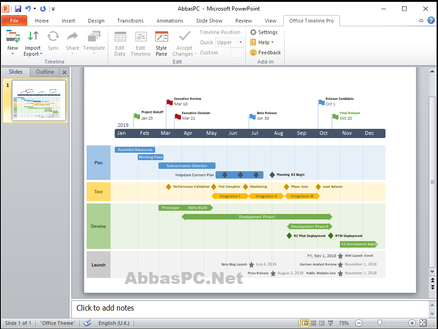Click the "Office Theme" status bar entry

coord(58,323)
